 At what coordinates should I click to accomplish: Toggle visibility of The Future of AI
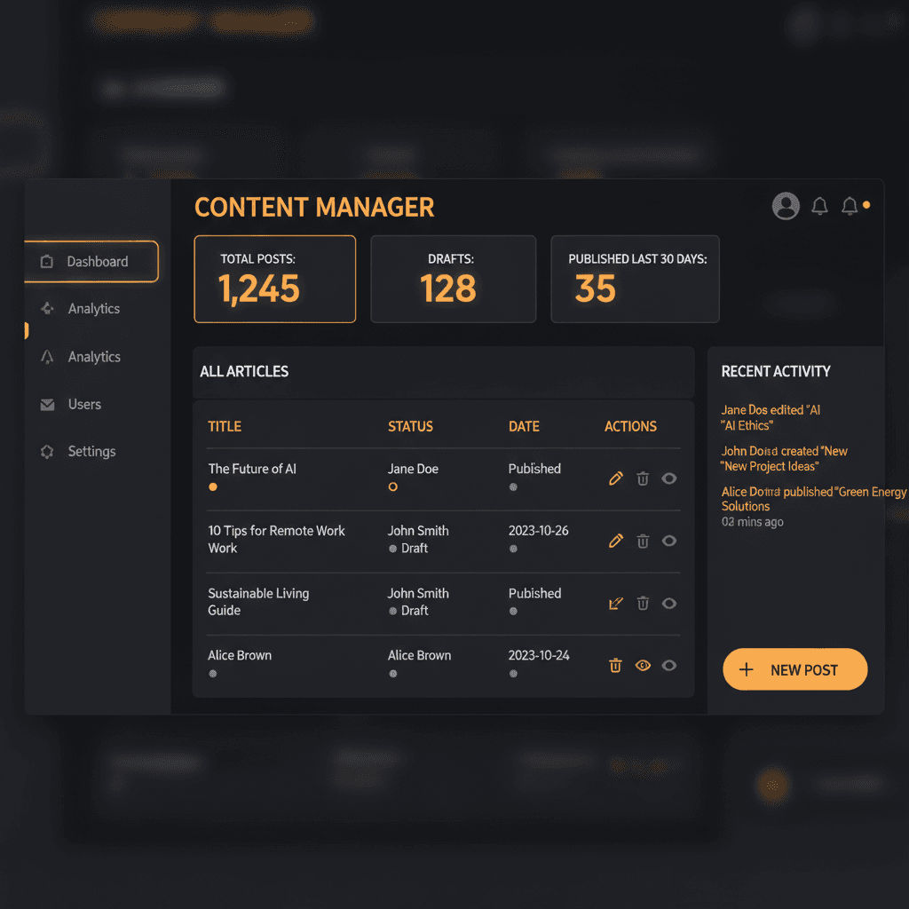[669, 478]
